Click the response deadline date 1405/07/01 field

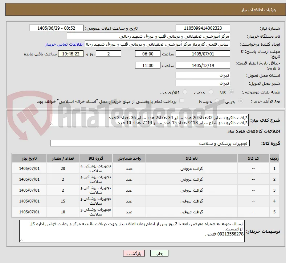203,54
